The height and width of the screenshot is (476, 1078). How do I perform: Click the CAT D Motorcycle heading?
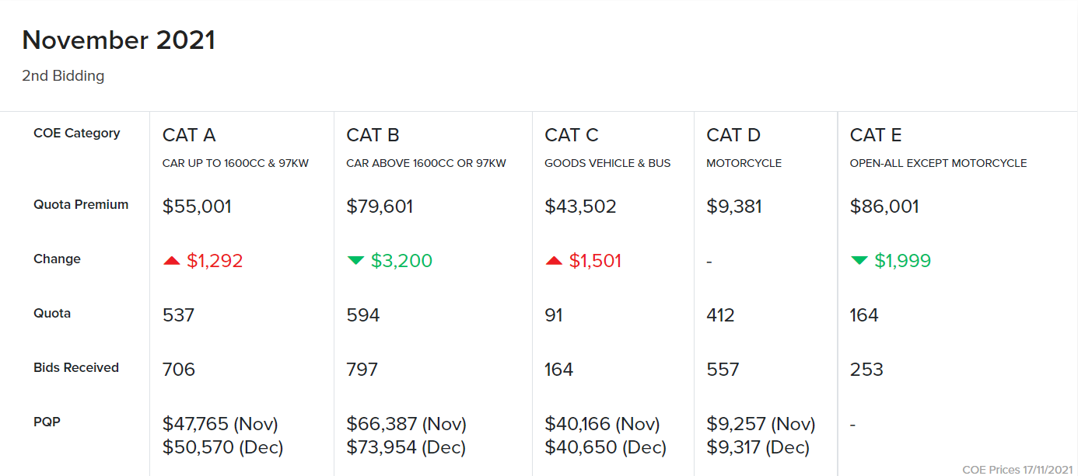733,135
